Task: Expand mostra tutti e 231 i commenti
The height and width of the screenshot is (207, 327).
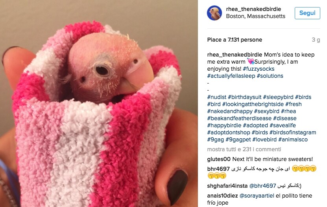Action: coord(244,149)
